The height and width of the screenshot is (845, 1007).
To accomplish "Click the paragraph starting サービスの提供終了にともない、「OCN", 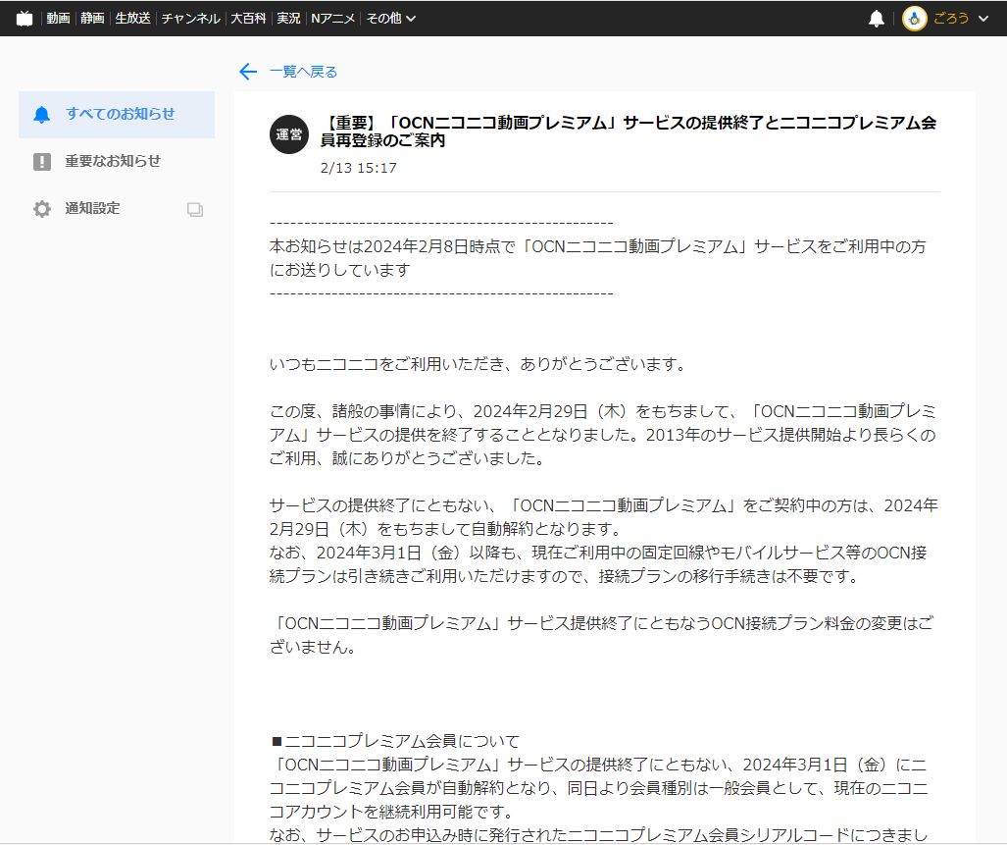I will tap(604, 517).
